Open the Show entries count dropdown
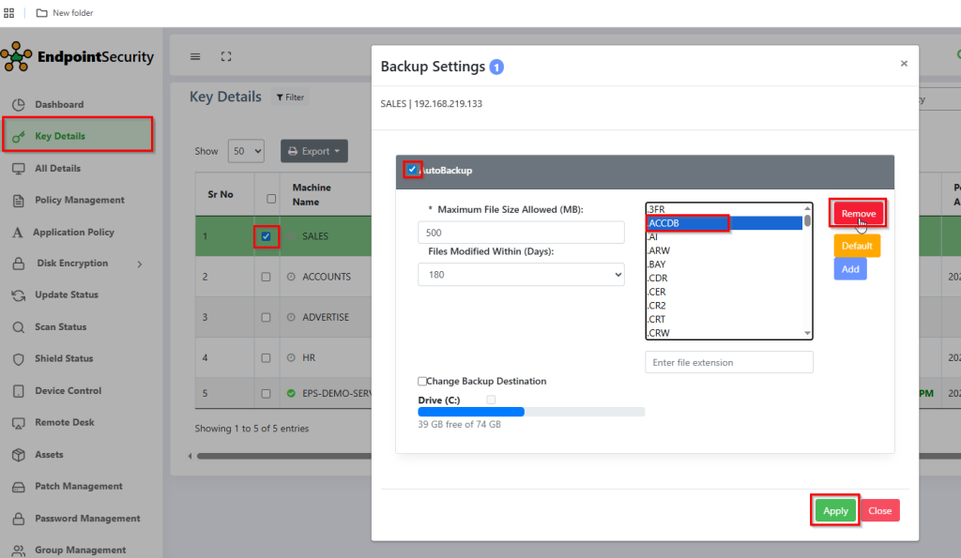Image resolution: width=961 pixels, height=558 pixels. [x=246, y=151]
